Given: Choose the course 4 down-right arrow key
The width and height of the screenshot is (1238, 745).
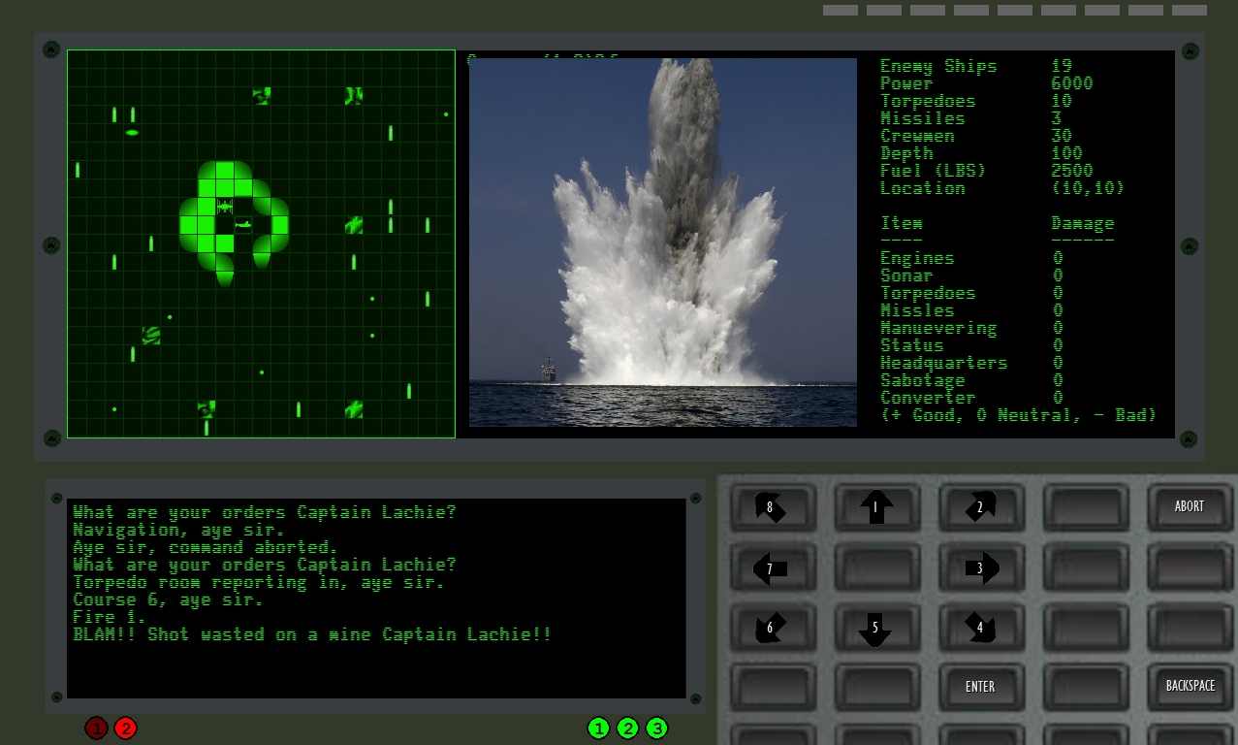Looking at the screenshot, I should [x=980, y=628].
